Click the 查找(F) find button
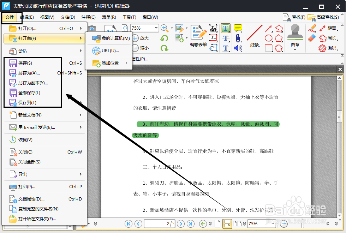 click(294, 17)
